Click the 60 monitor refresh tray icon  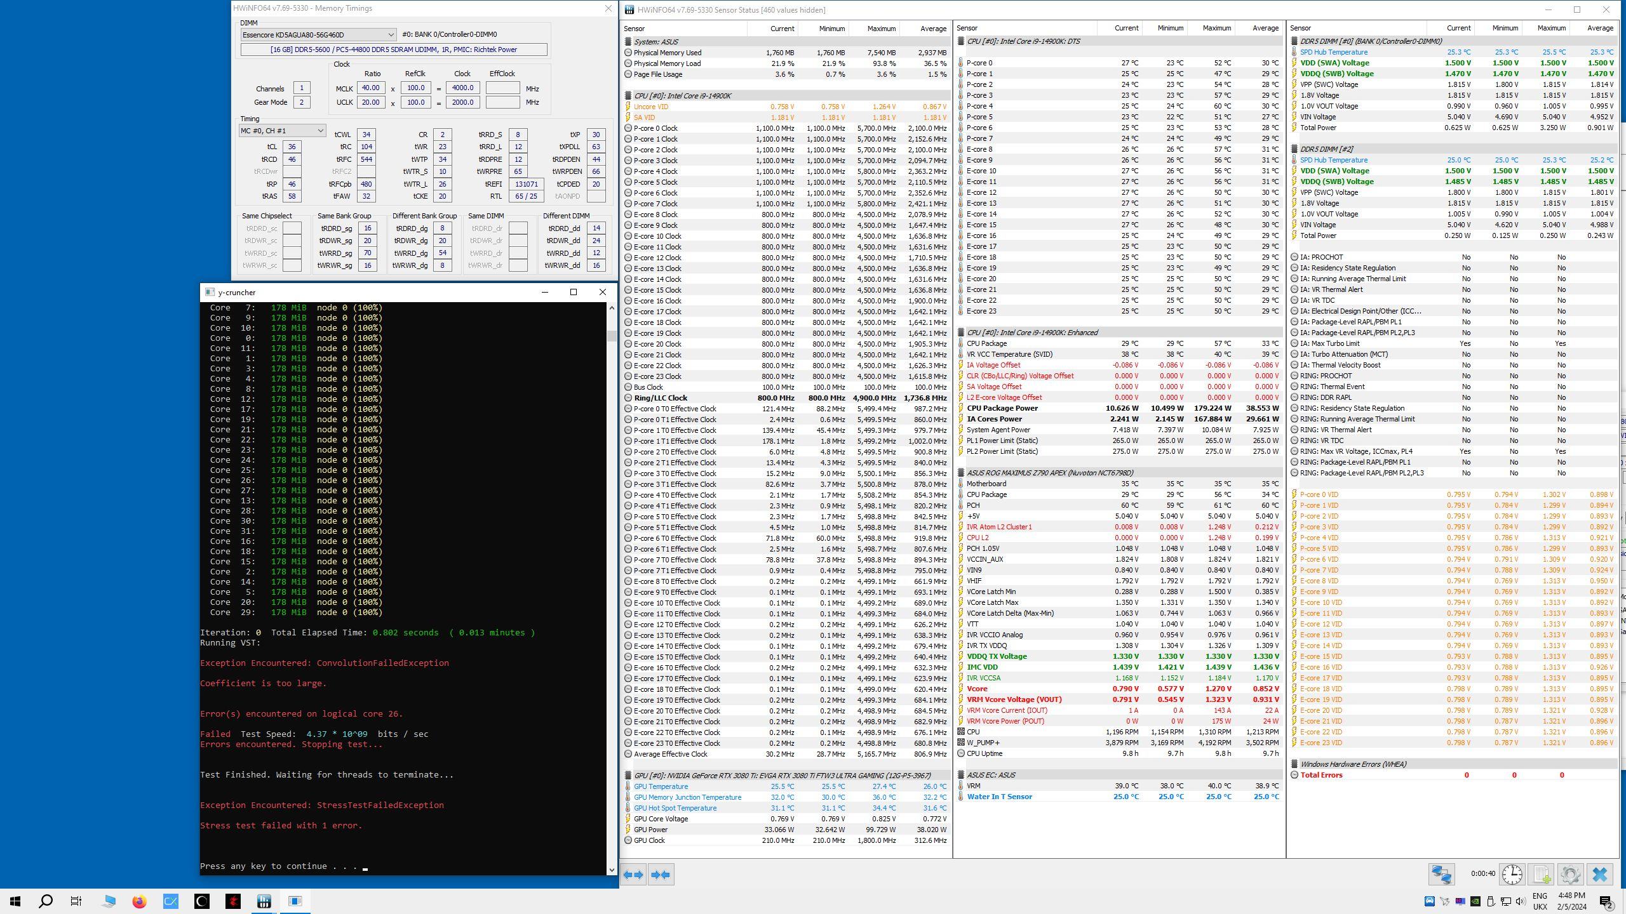pyautogui.click(x=1460, y=901)
